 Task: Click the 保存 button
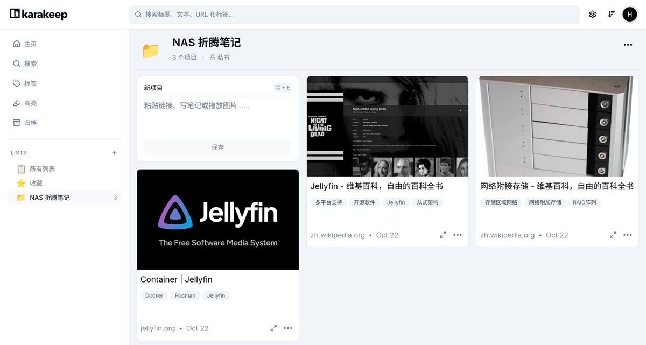tap(217, 147)
